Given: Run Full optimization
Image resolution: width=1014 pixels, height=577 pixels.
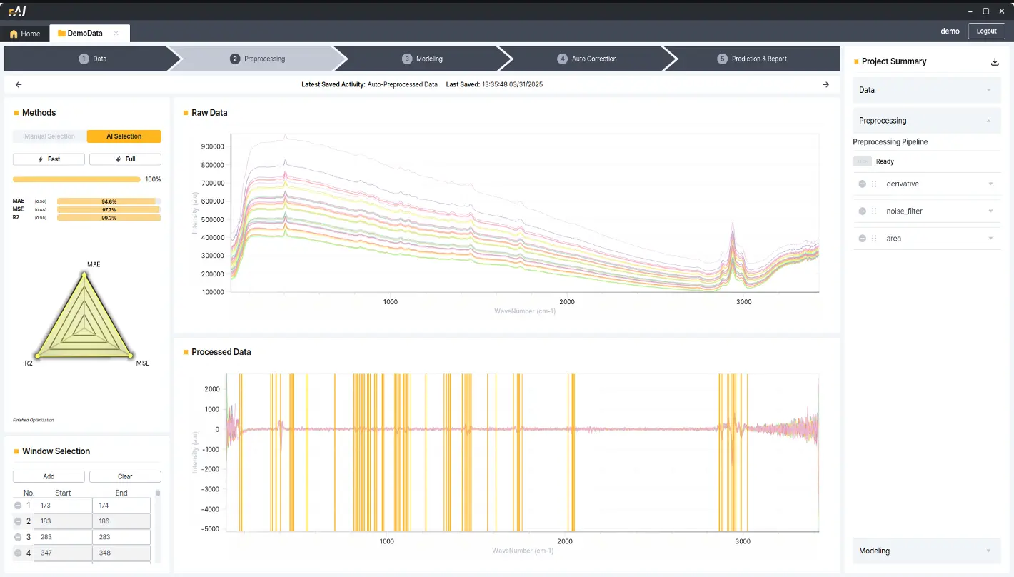Looking at the screenshot, I should point(125,159).
